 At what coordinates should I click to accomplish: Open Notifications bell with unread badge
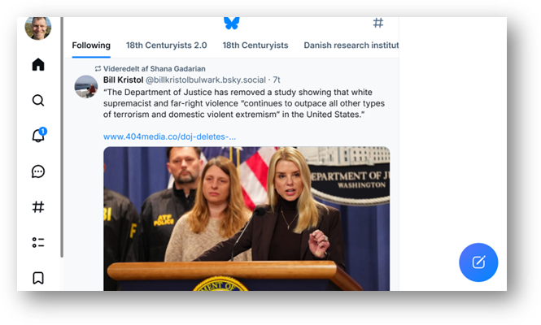[x=38, y=136]
